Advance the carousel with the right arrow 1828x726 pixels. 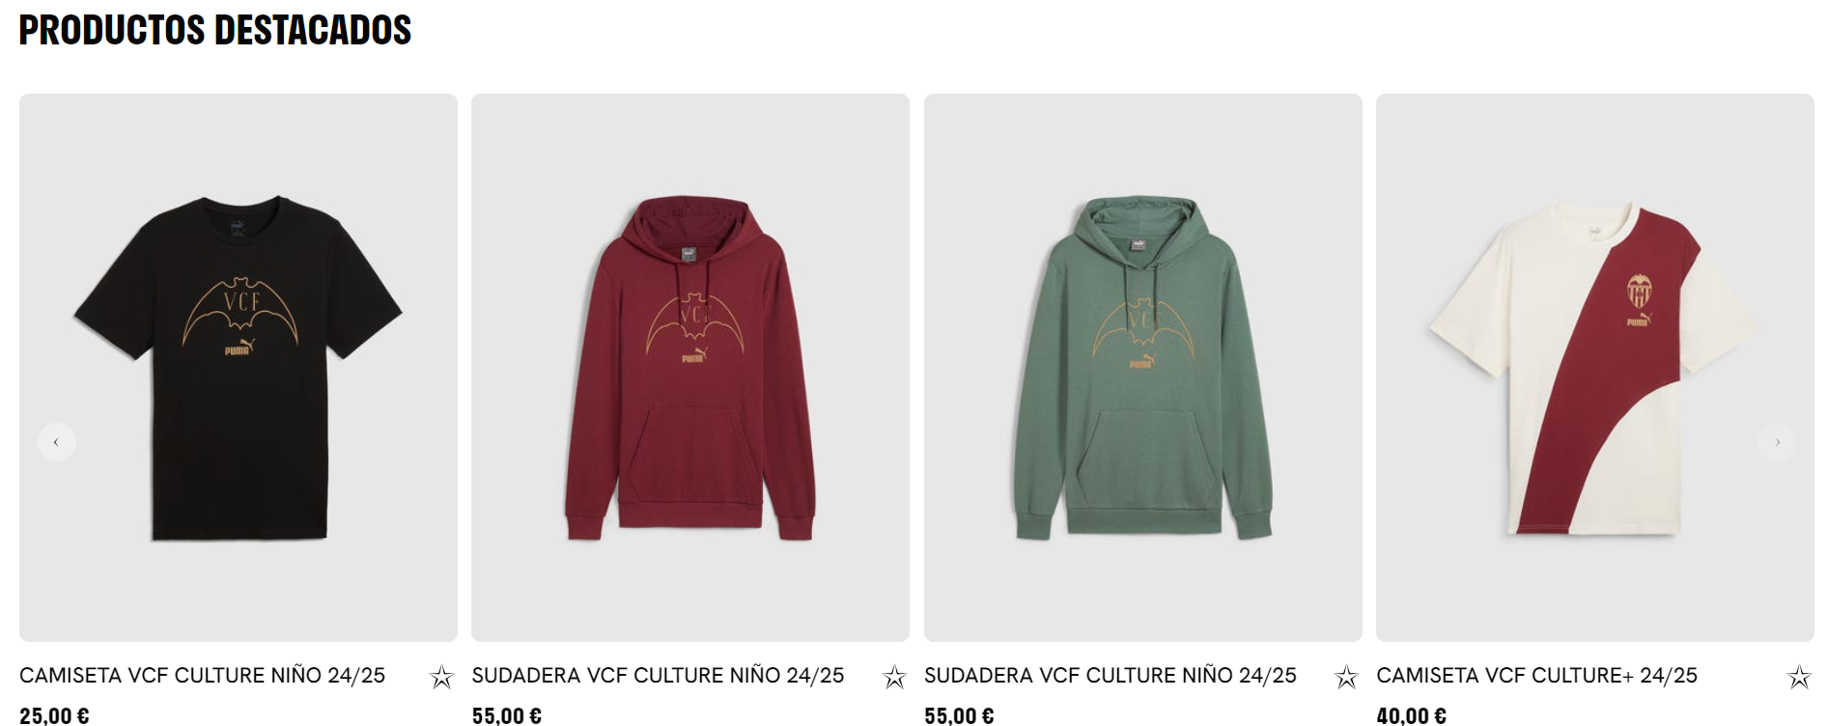[1777, 442]
